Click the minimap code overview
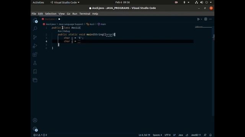Viewport: 245px width, 137px height. tap(203, 27)
